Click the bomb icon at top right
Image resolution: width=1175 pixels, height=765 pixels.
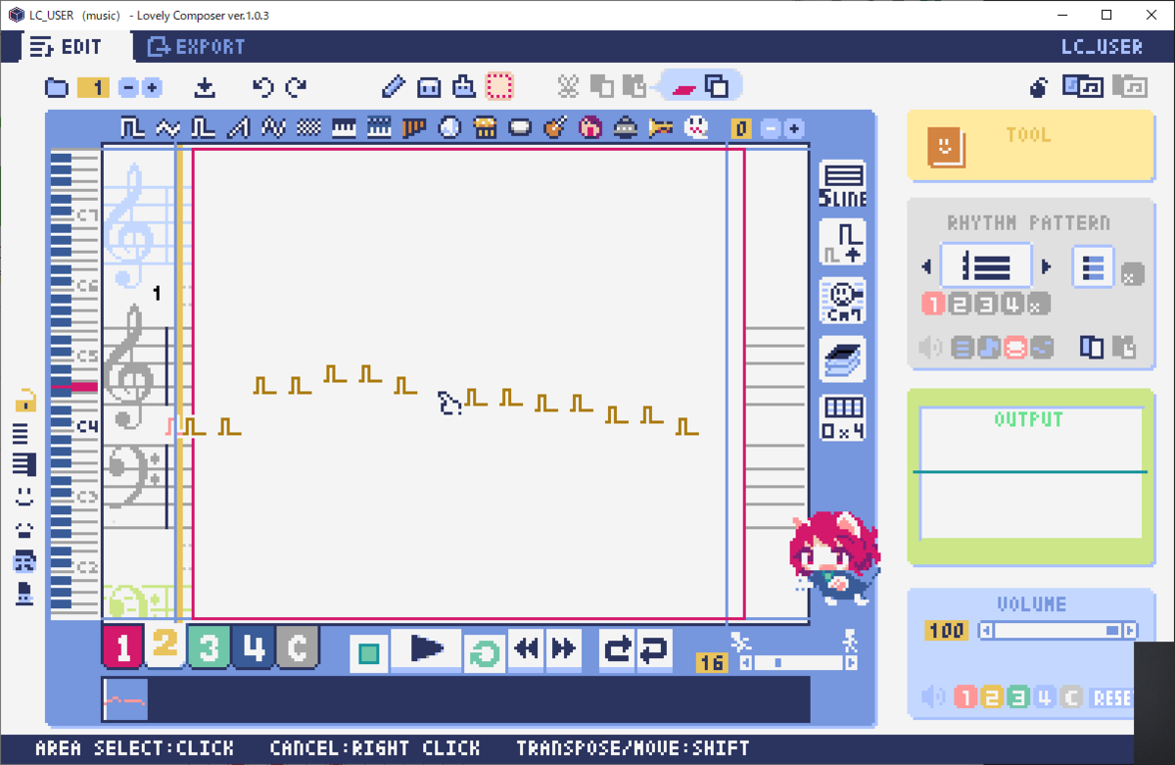pyautogui.click(x=1039, y=88)
